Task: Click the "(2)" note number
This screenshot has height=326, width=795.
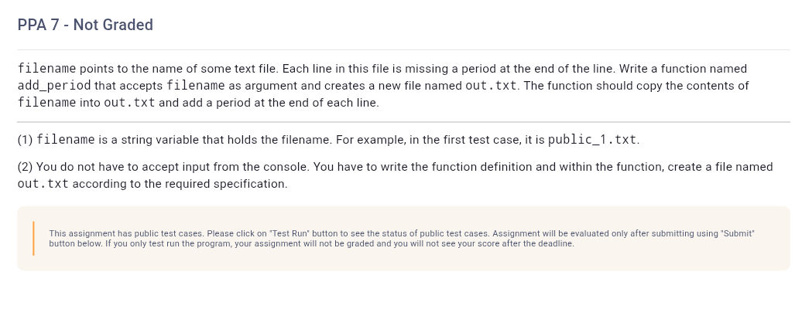Action: [26, 167]
